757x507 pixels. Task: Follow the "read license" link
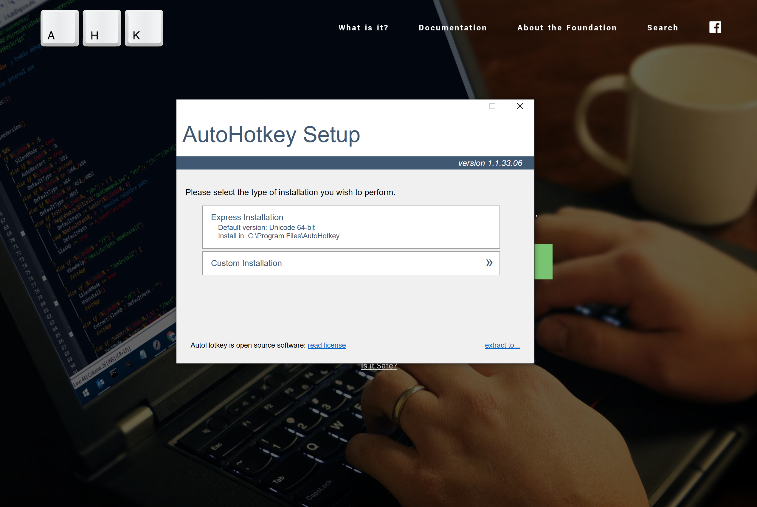pyautogui.click(x=326, y=345)
